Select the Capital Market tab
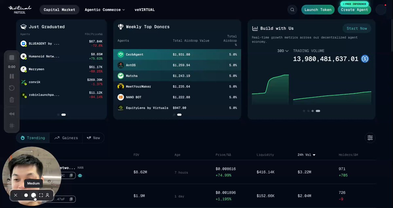Image resolution: width=393 pixels, height=208 pixels. [x=60, y=10]
